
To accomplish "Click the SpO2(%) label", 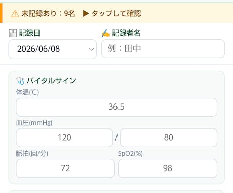I will (x=130, y=154).
